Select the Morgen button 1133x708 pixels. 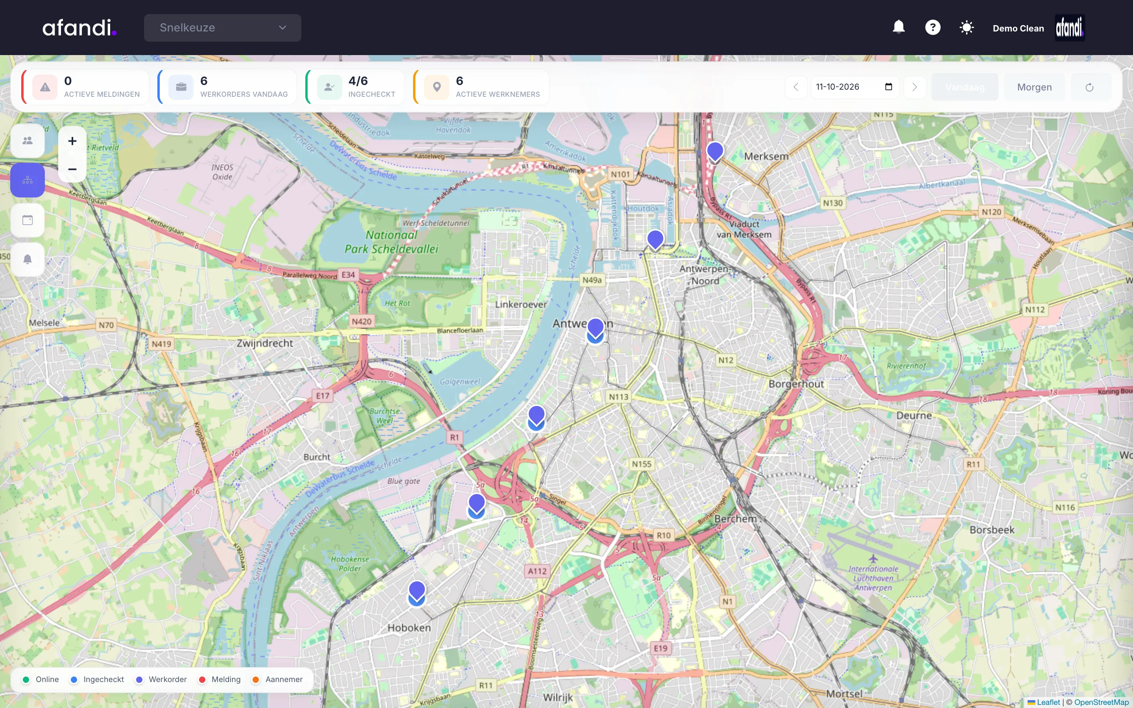(1034, 87)
